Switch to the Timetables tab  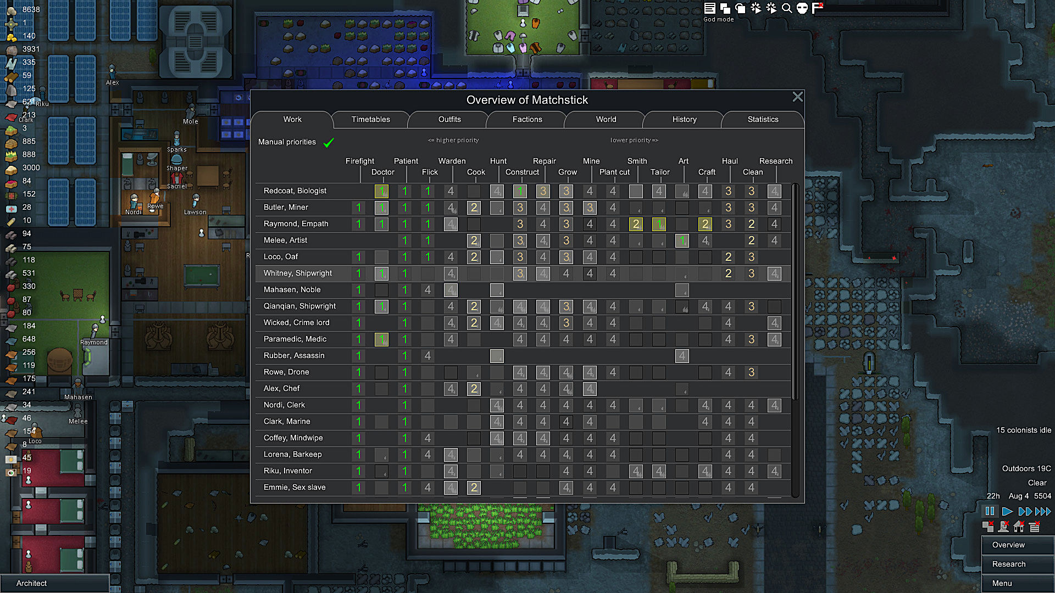(370, 119)
